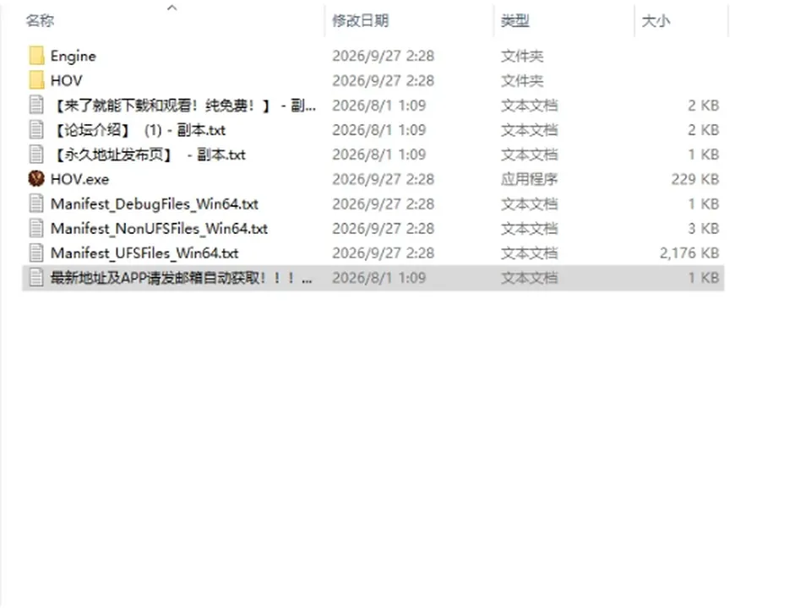Click the HOV.exe application icon

coord(36,179)
